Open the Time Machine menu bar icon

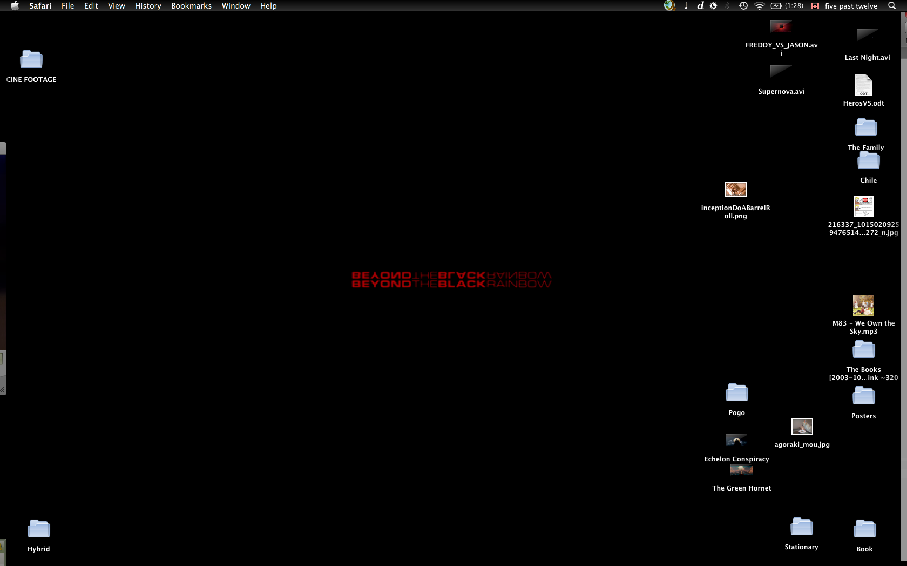[743, 6]
